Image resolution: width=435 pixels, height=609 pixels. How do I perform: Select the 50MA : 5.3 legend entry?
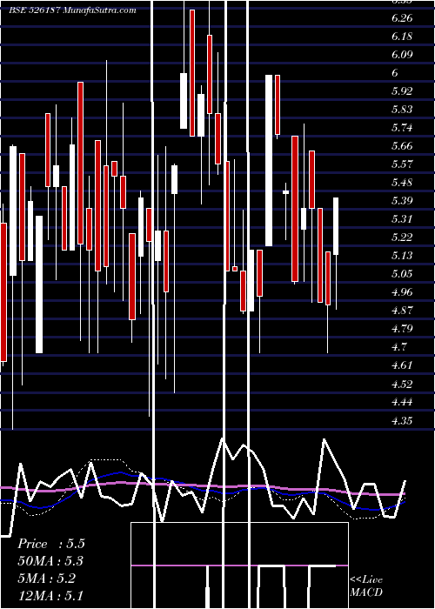(x=50, y=561)
